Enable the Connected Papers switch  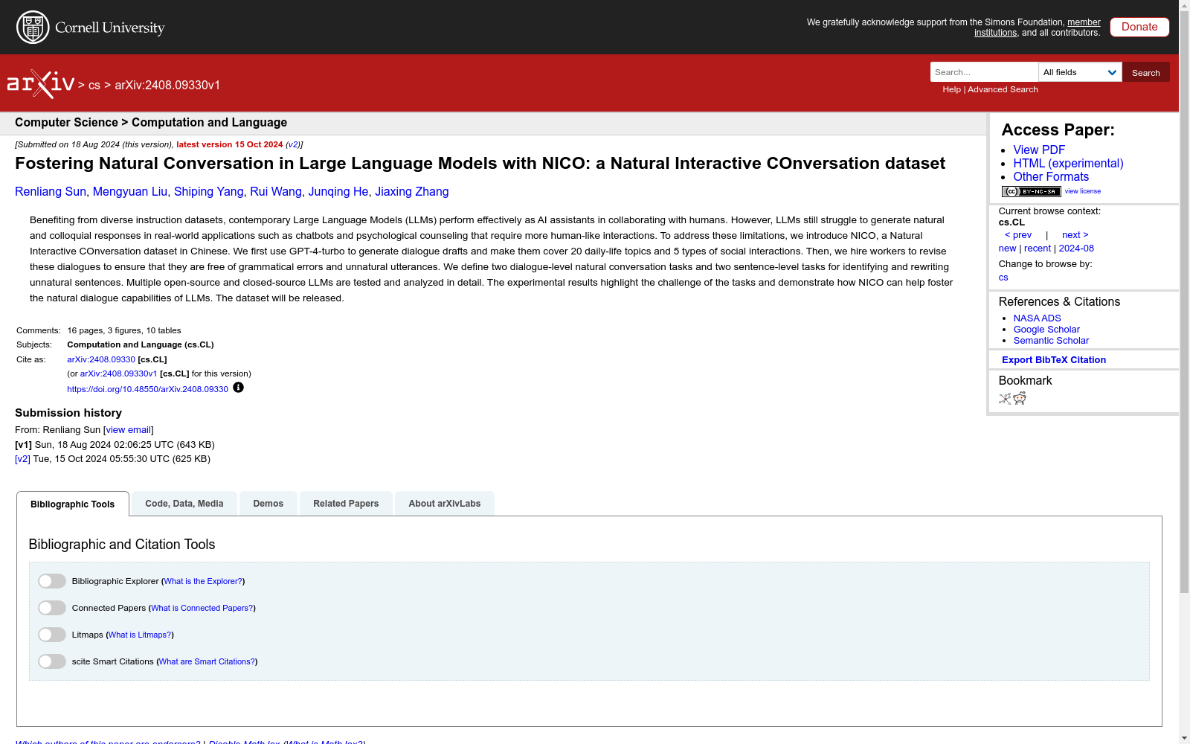coord(52,608)
